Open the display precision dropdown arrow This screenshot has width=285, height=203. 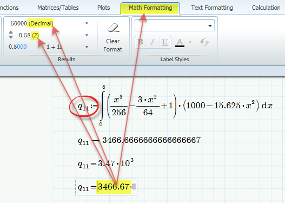(87, 35)
